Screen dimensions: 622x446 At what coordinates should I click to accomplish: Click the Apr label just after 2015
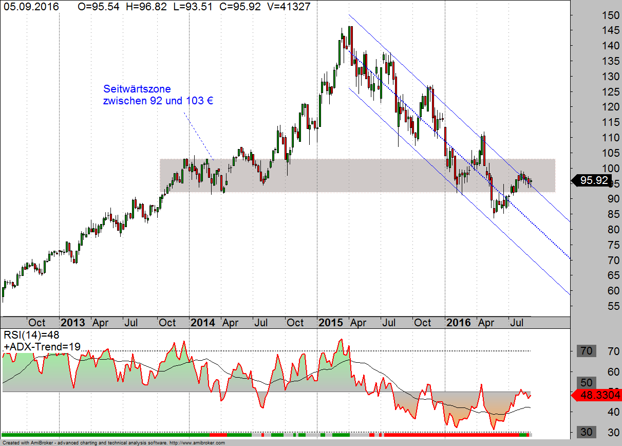point(357,323)
